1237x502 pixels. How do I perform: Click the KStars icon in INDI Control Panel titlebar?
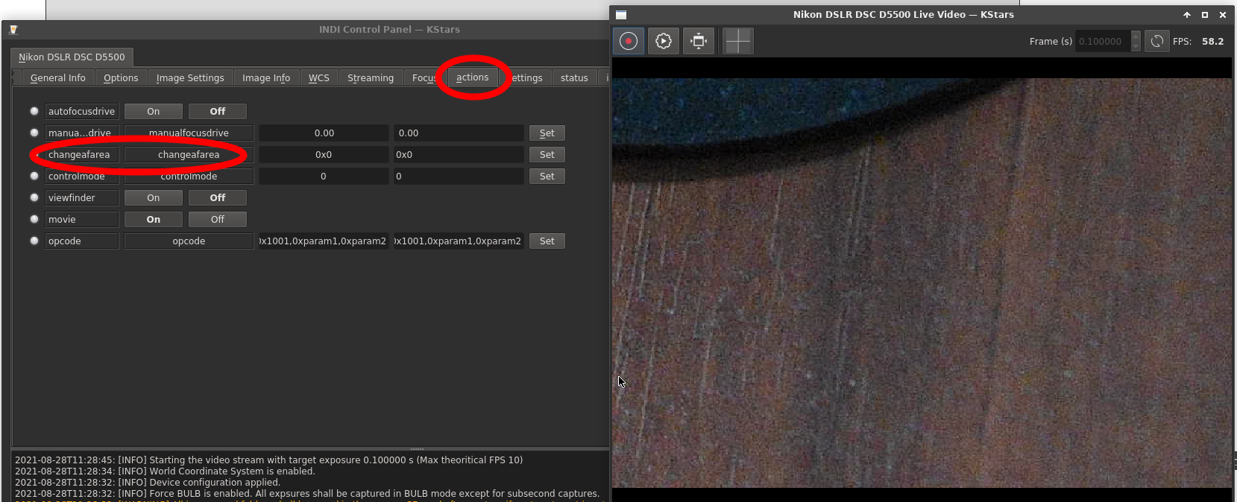pyautogui.click(x=13, y=30)
